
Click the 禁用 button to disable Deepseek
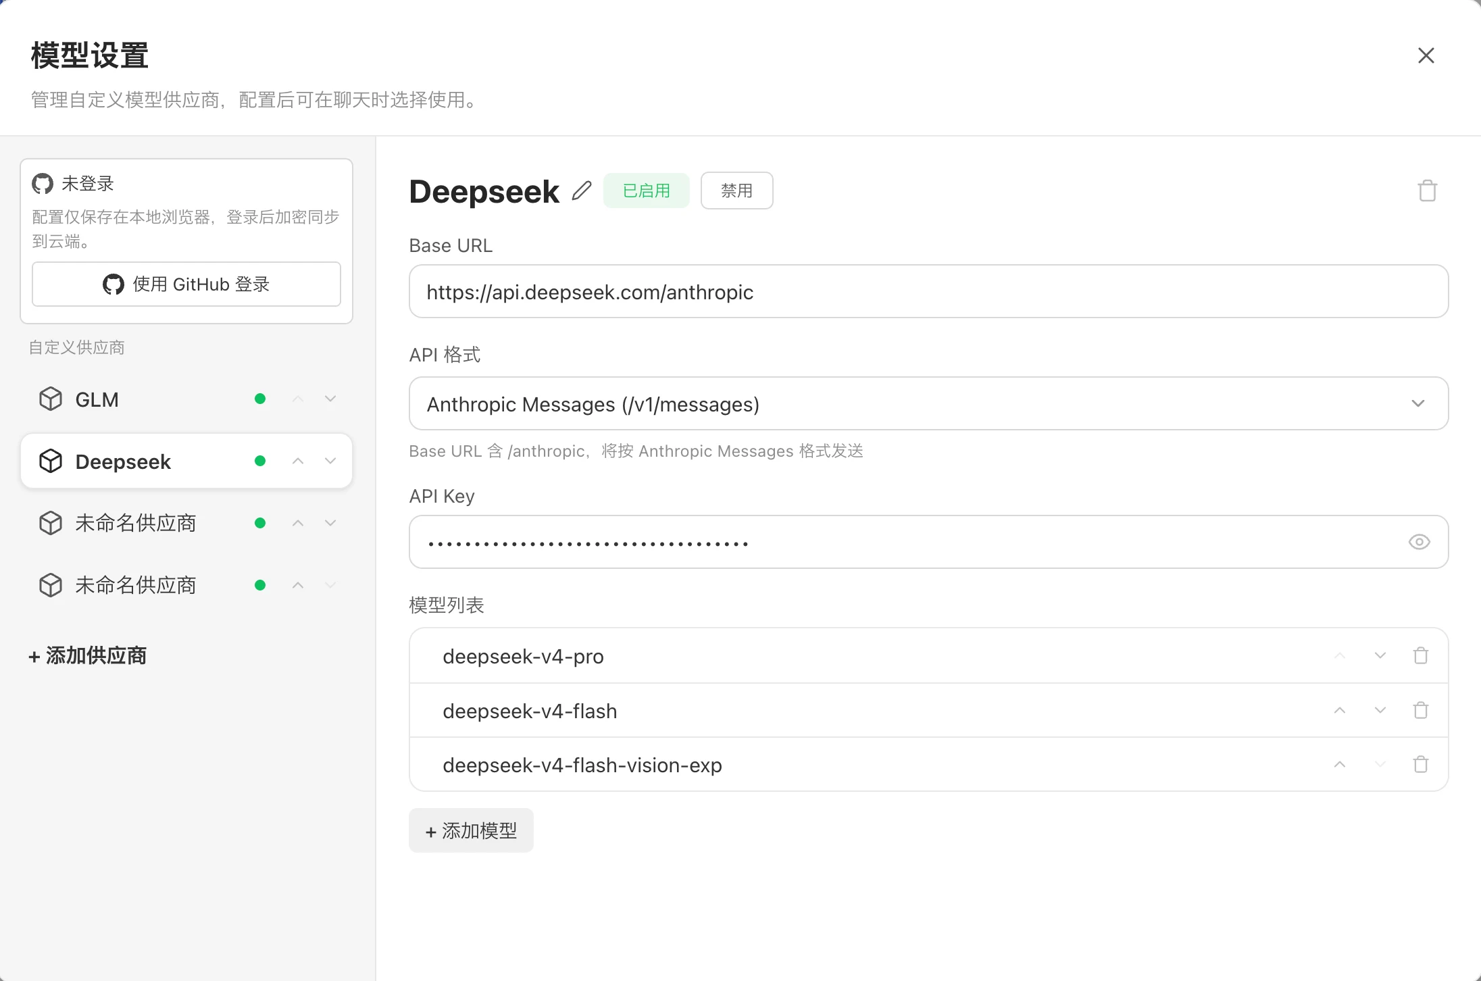[x=736, y=191]
